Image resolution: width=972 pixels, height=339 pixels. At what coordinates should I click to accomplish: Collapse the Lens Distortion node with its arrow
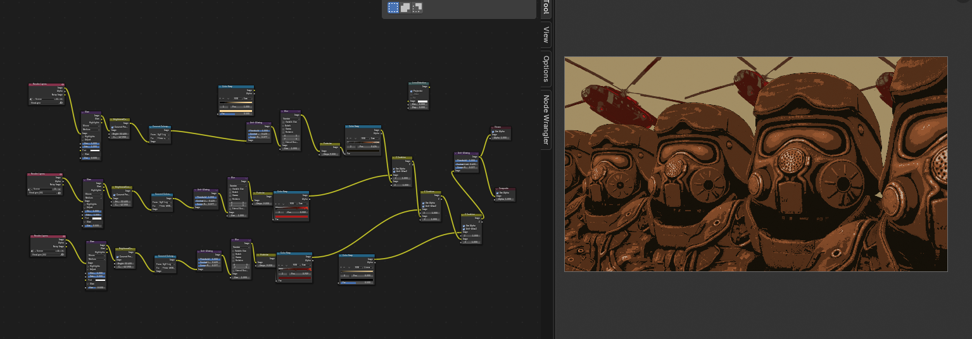pyautogui.click(x=410, y=83)
